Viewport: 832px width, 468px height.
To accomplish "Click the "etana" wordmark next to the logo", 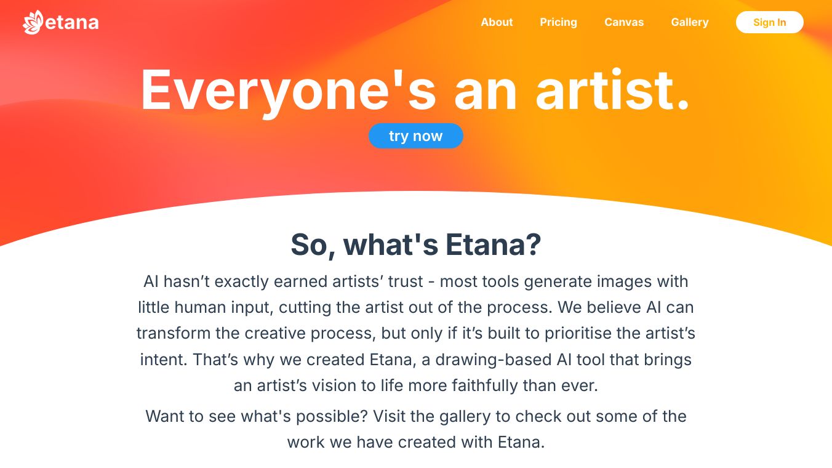I will [x=72, y=23].
